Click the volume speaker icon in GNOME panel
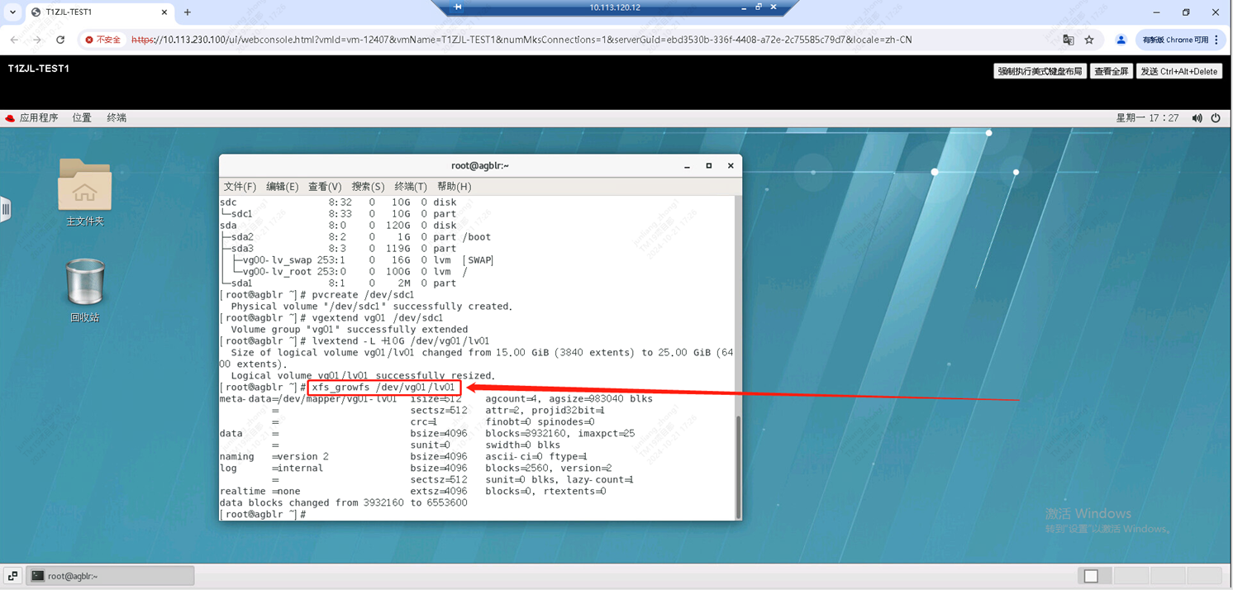 [x=1197, y=118]
